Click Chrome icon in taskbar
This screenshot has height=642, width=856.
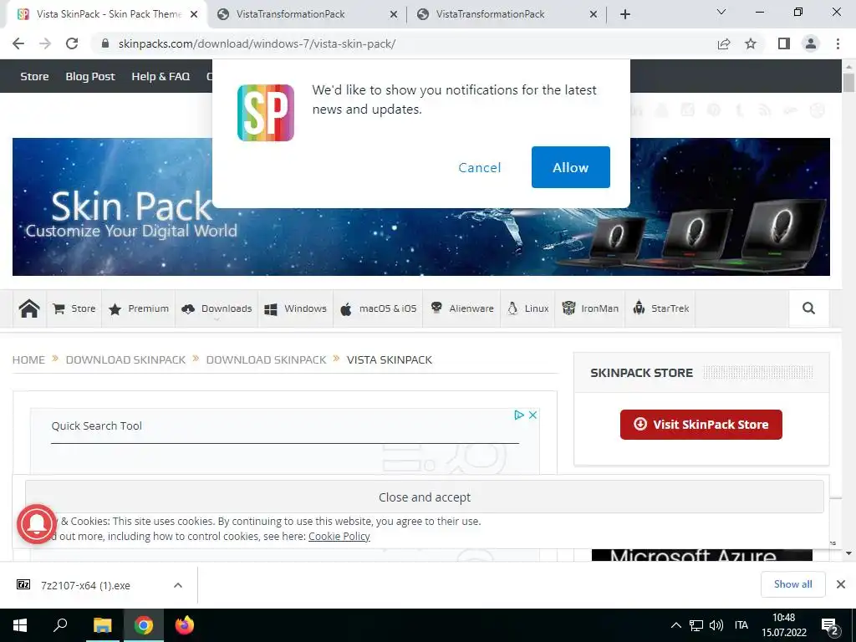(144, 625)
